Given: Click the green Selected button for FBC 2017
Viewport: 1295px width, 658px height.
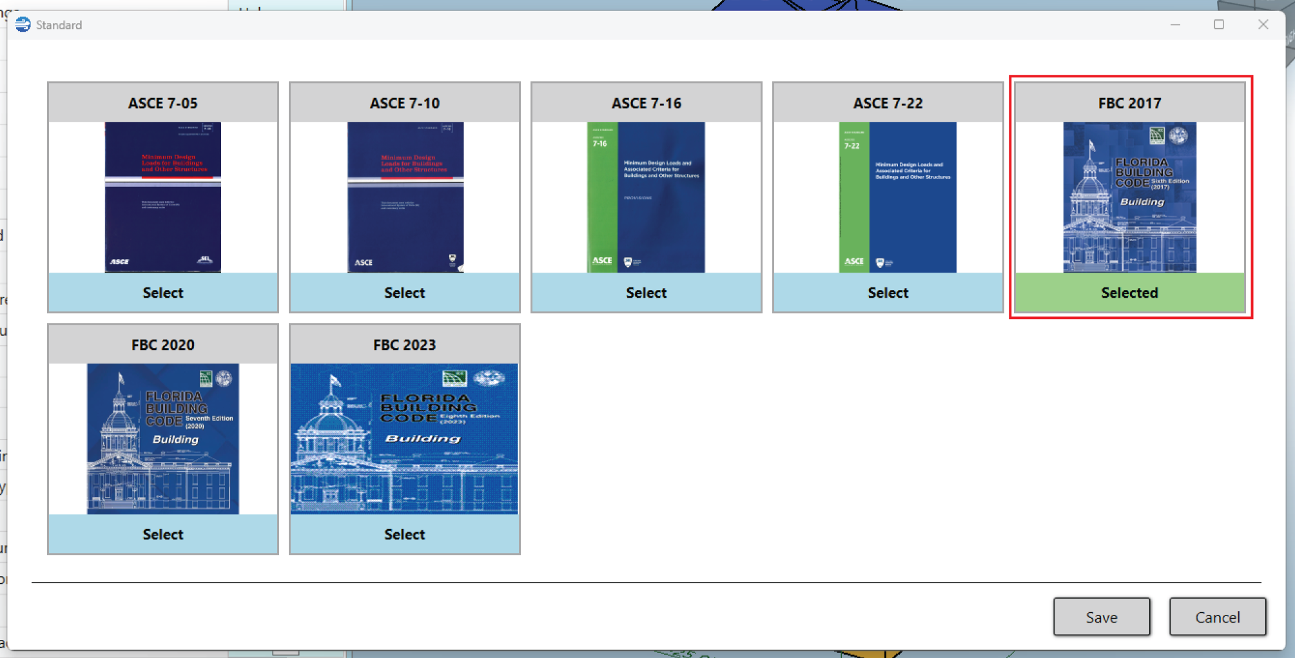Looking at the screenshot, I should click(1129, 293).
